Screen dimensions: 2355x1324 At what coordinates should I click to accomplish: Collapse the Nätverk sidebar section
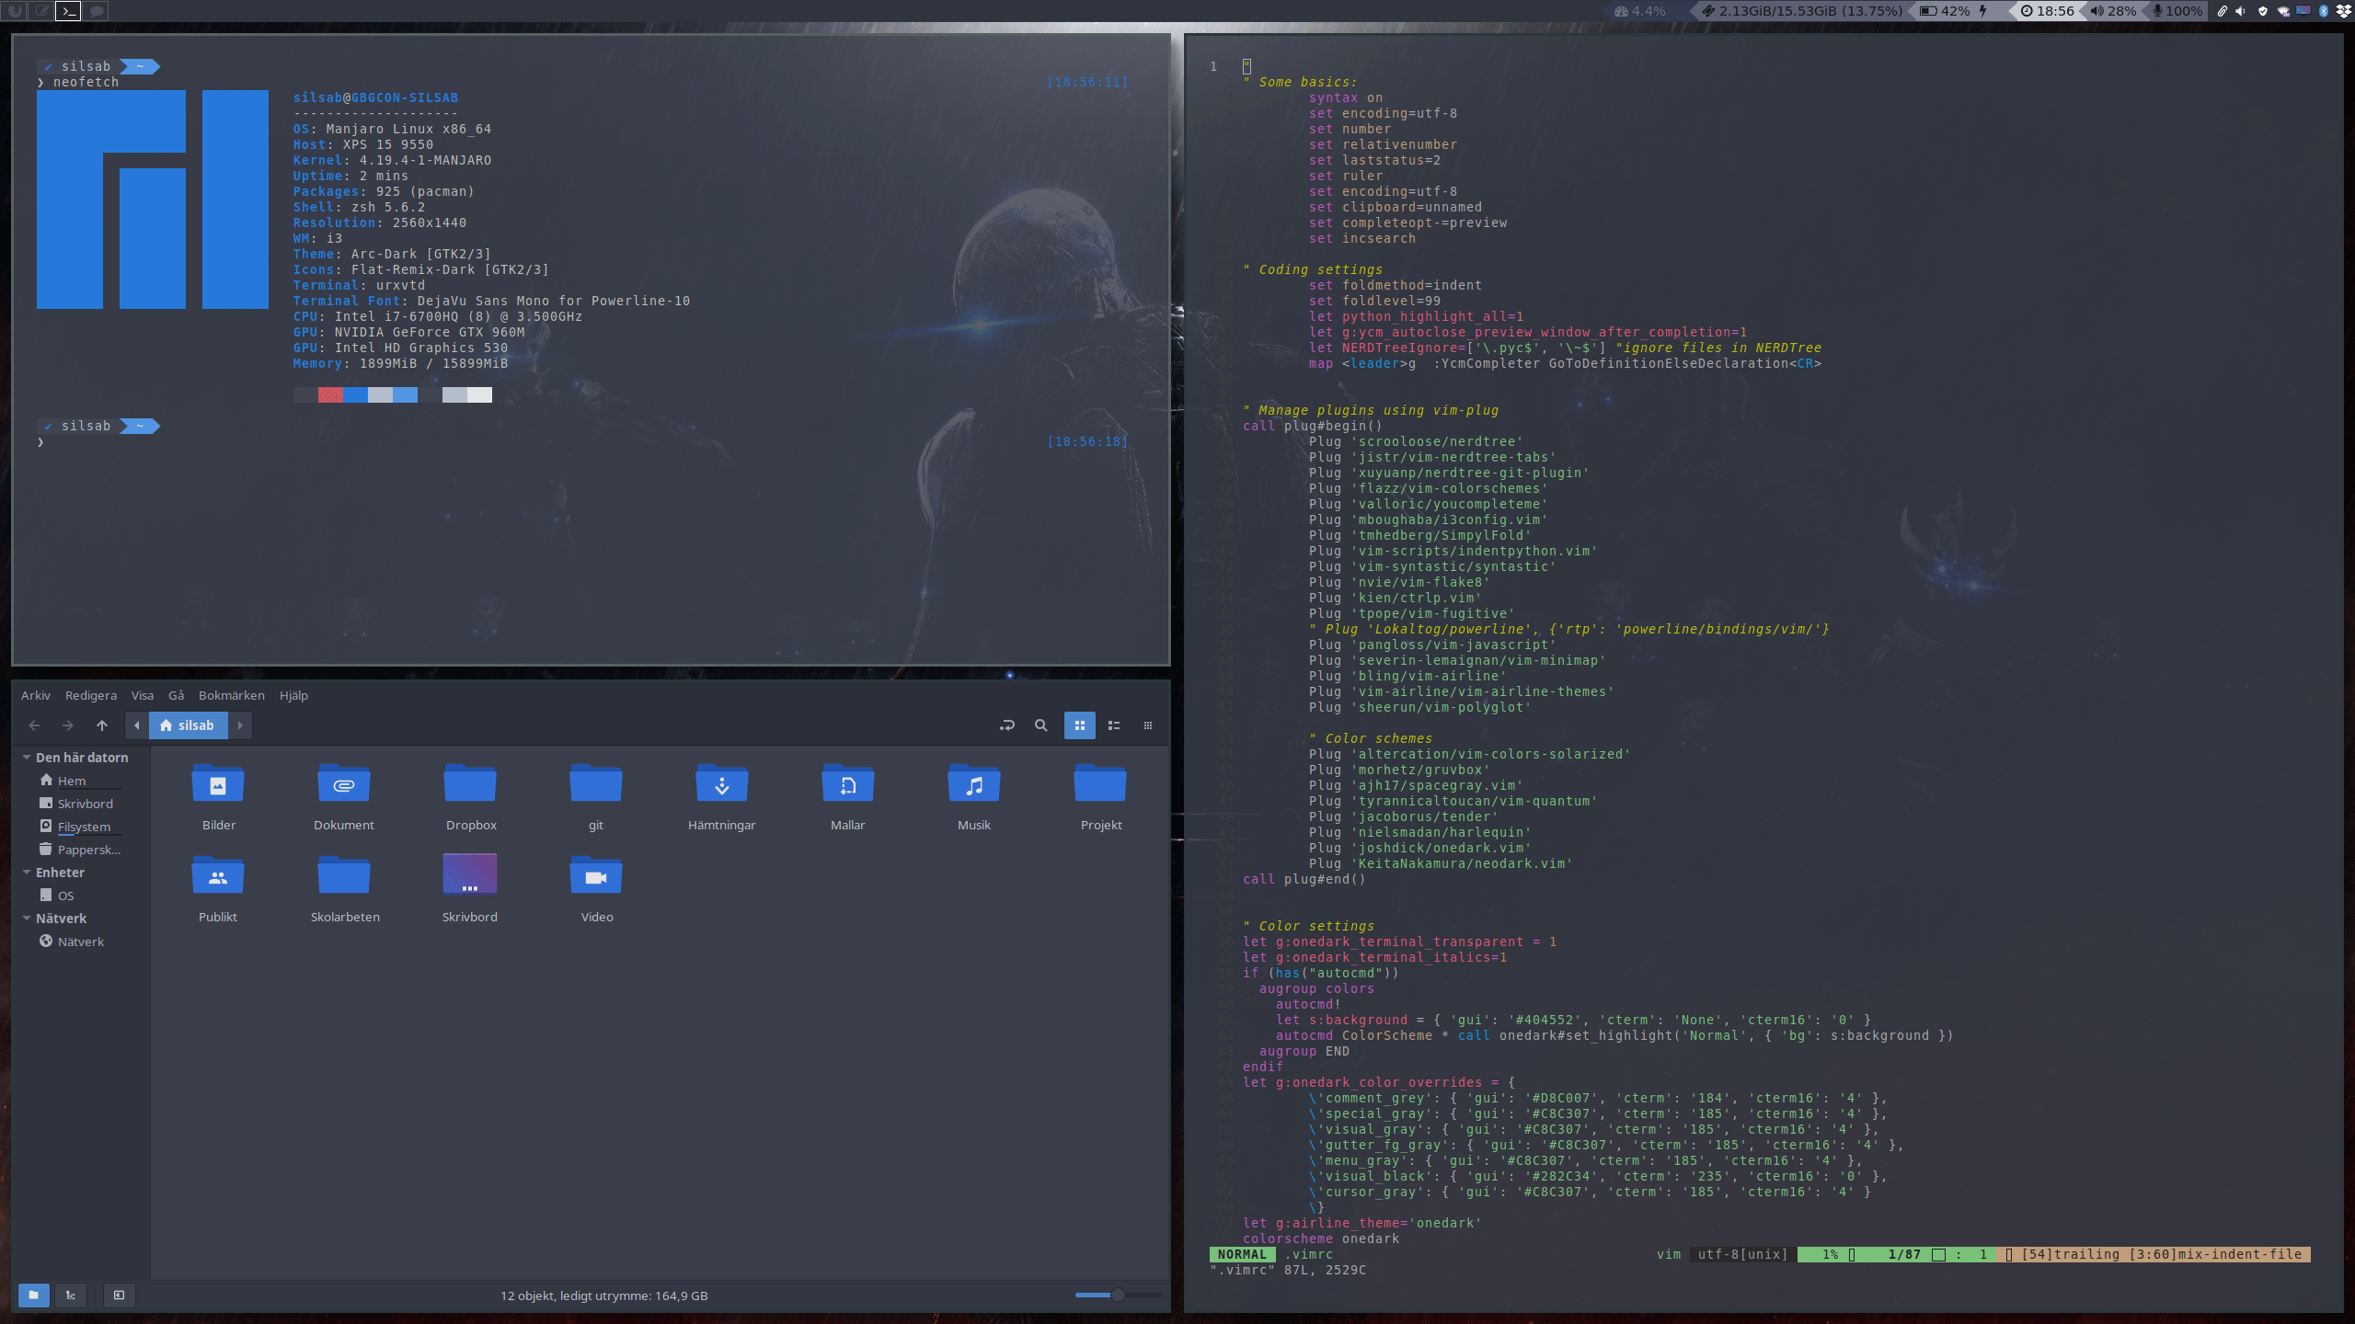click(27, 919)
